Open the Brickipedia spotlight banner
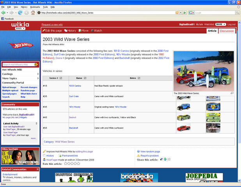241x187 pixels. (139, 178)
